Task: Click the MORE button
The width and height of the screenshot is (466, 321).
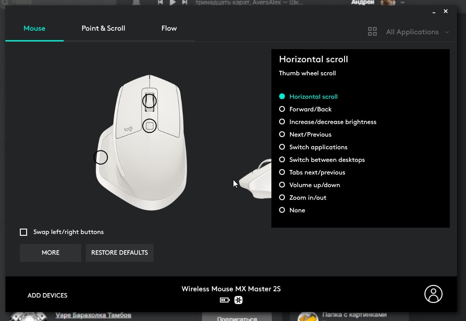Action: tap(51, 253)
